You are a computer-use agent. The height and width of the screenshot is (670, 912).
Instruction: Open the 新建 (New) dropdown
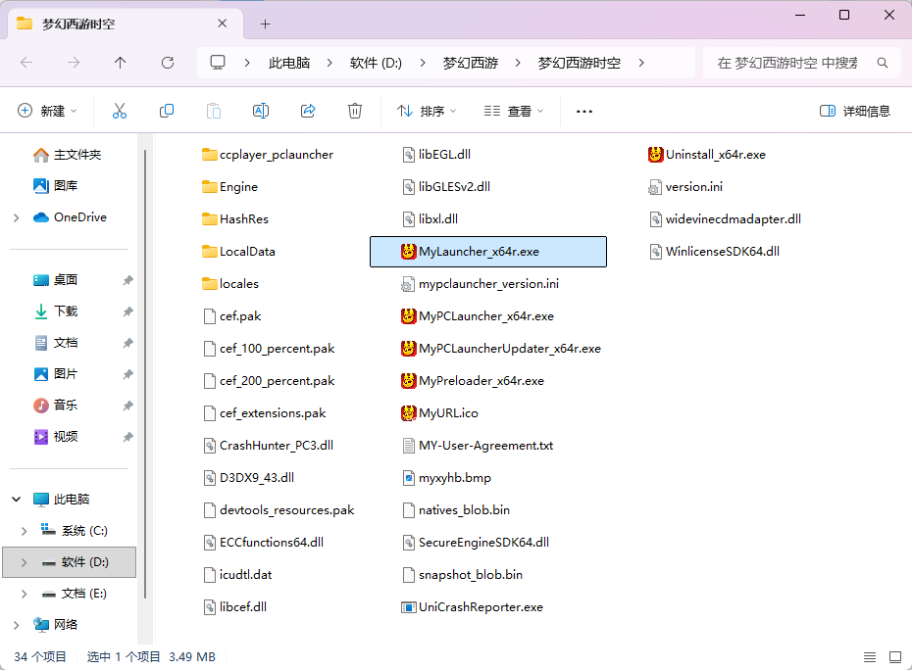tap(47, 111)
